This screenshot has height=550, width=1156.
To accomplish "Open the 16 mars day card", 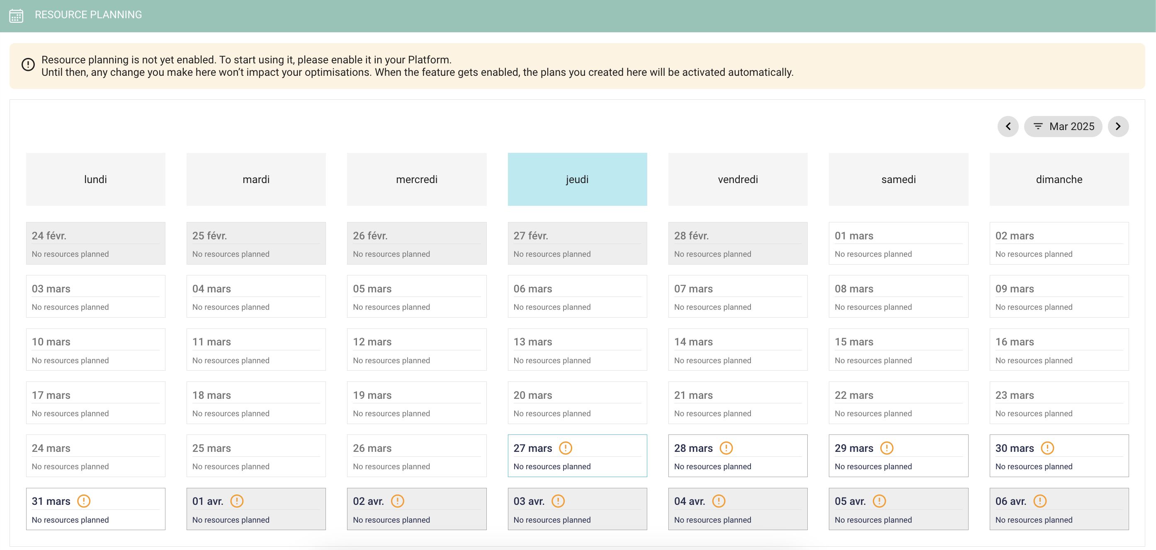I will click(x=1059, y=350).
